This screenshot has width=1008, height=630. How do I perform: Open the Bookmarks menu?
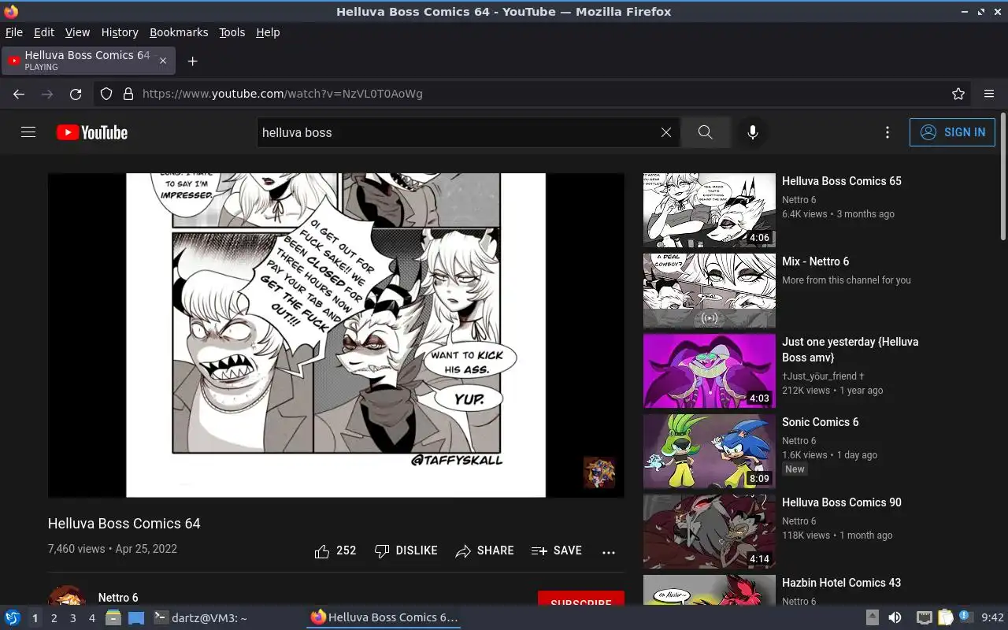coord(179,32)
